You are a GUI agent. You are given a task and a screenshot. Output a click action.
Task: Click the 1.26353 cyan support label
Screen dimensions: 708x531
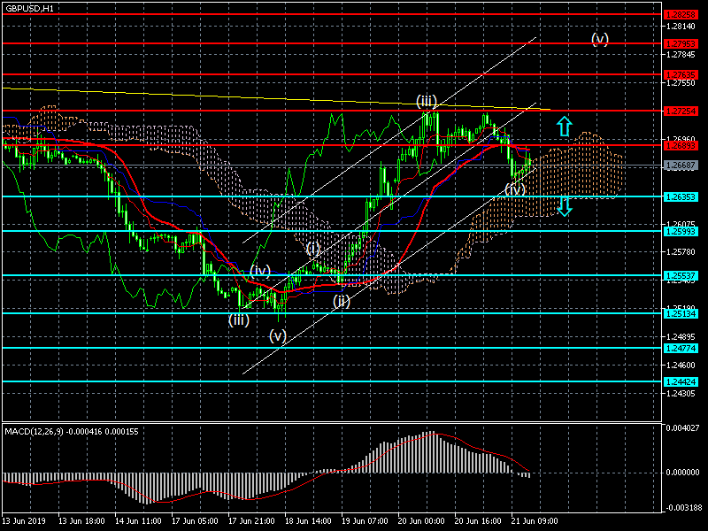[x=681, y=196]
